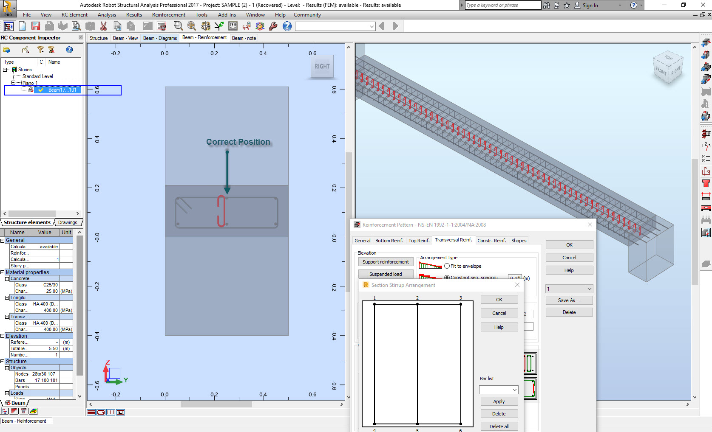
Task: Click the 123 numbering icon in right toolbar
Action: coord(706,146)
